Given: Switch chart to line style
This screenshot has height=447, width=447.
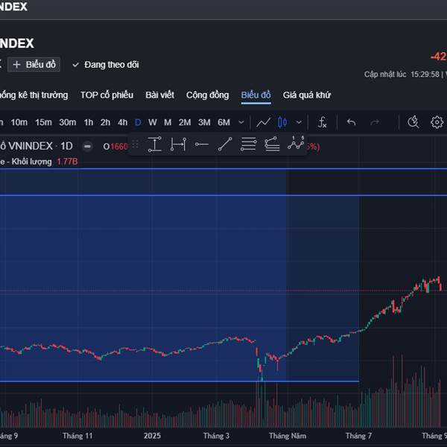Looking at the screenshot, I should tap(264, 123).
